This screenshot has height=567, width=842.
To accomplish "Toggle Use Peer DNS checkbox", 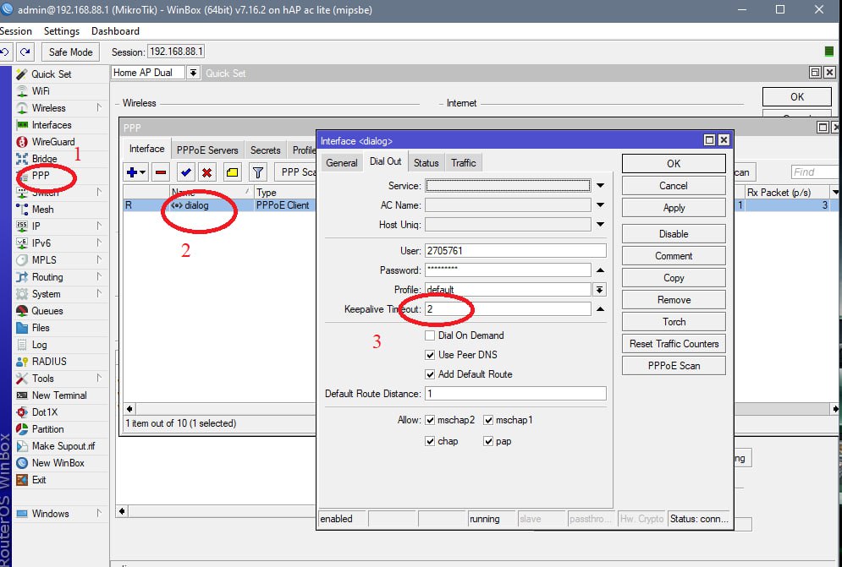I will pos(430,355).
